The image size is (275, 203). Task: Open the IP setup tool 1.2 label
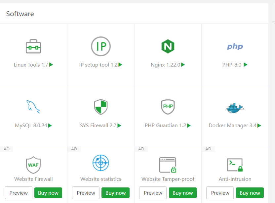[x=98, y=65]
